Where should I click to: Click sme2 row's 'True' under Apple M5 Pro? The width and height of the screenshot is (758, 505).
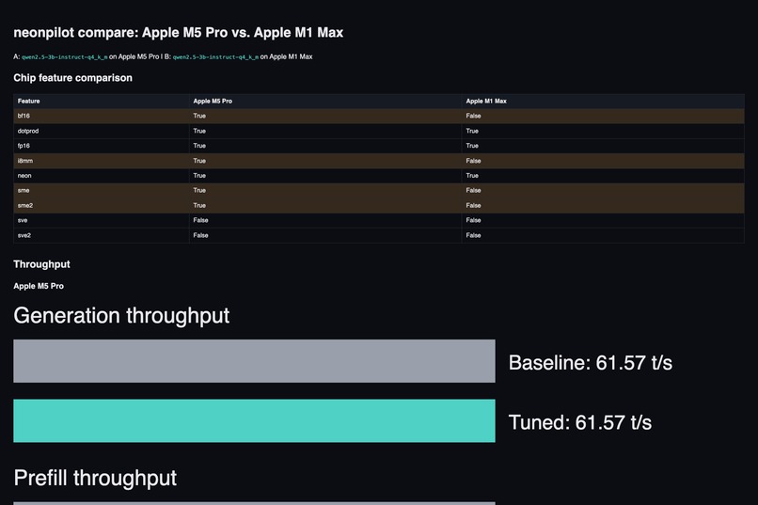coord(199,205)
